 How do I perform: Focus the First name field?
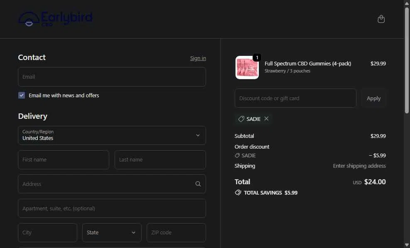(64, 160)
